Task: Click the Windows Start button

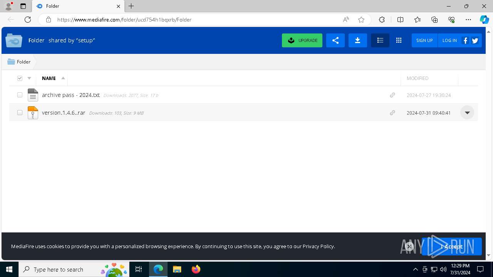Action: pos(9,269)
